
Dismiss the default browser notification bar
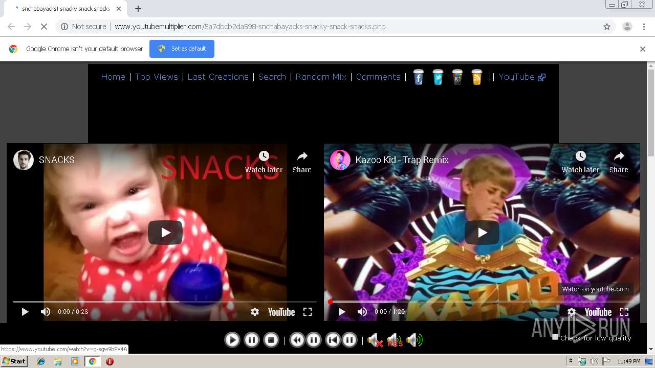coord(643,49)
